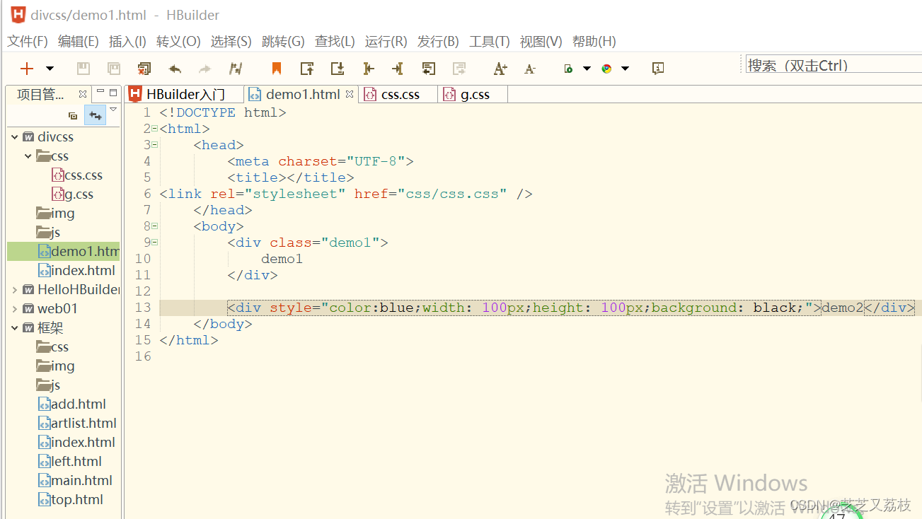Screen dimensions: 922x519
Task: Click the undo back-arrow toolbar icon
Action: click(175, 69)
